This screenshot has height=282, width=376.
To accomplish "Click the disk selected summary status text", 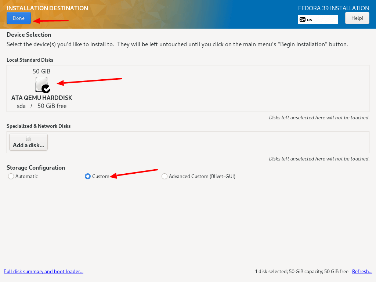I will (x=302, y=271).
